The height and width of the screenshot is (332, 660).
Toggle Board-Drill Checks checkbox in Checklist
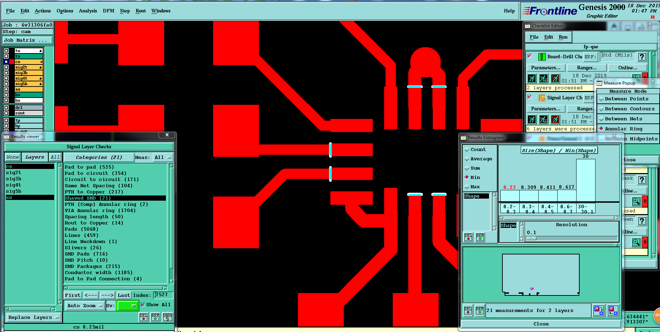pos(530,56)
